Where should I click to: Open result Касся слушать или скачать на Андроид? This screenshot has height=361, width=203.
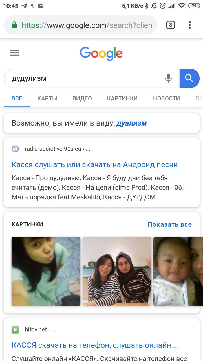pyautogui.click(x=95, y=165)
